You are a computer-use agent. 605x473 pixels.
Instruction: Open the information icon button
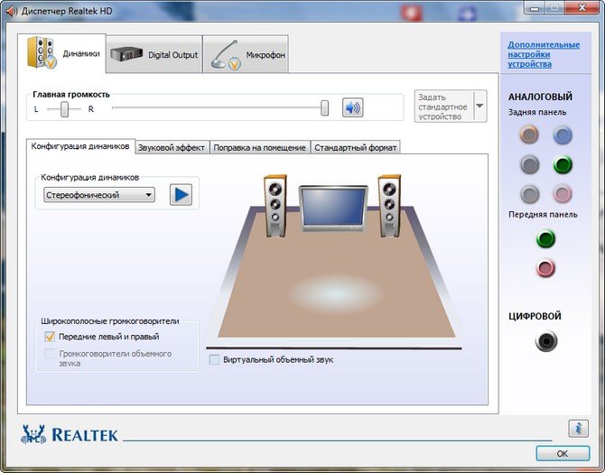coord(578,428)
